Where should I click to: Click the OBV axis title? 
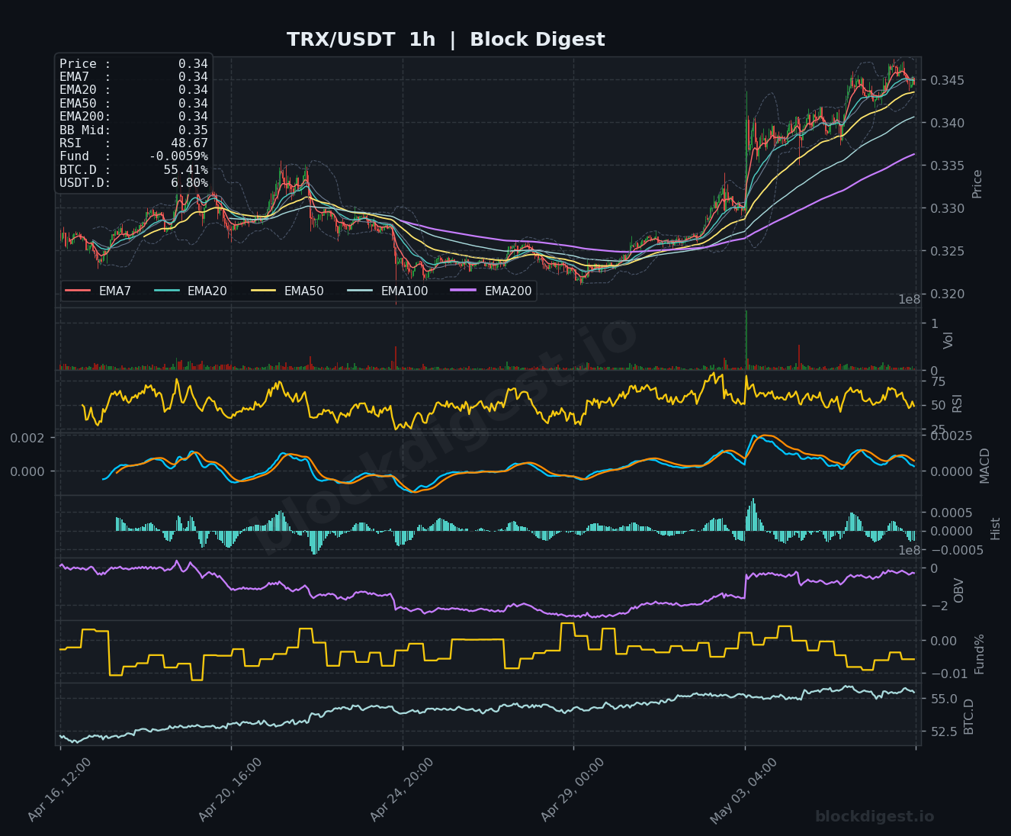(959, 590)
